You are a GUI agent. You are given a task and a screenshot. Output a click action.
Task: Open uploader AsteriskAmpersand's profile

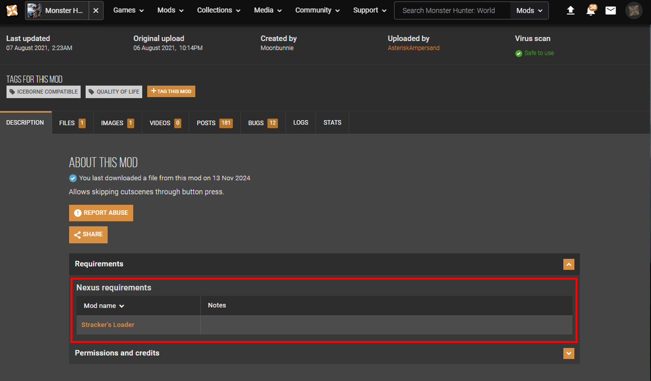coord(414,48)
